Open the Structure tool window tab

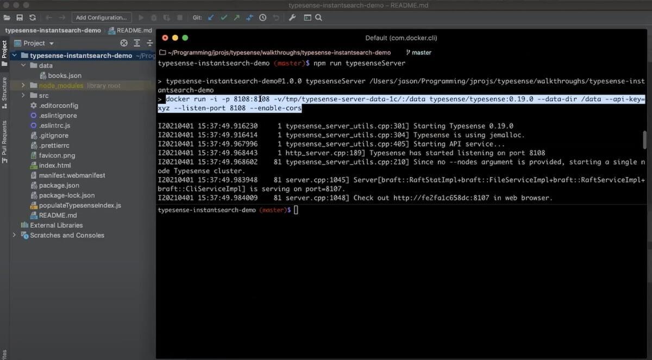4,93
